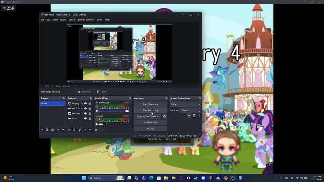Add a configurable scene transition
This screenshot has height=182, width=324.
pos(189,116)
